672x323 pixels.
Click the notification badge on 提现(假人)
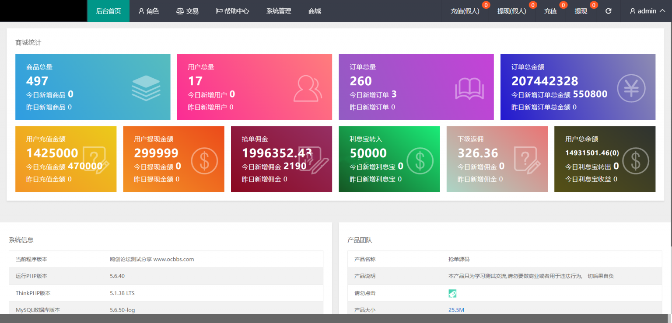click(x=532, y=5)
